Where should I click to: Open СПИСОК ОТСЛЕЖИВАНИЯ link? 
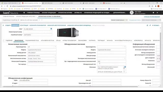(x=152, y=17)
